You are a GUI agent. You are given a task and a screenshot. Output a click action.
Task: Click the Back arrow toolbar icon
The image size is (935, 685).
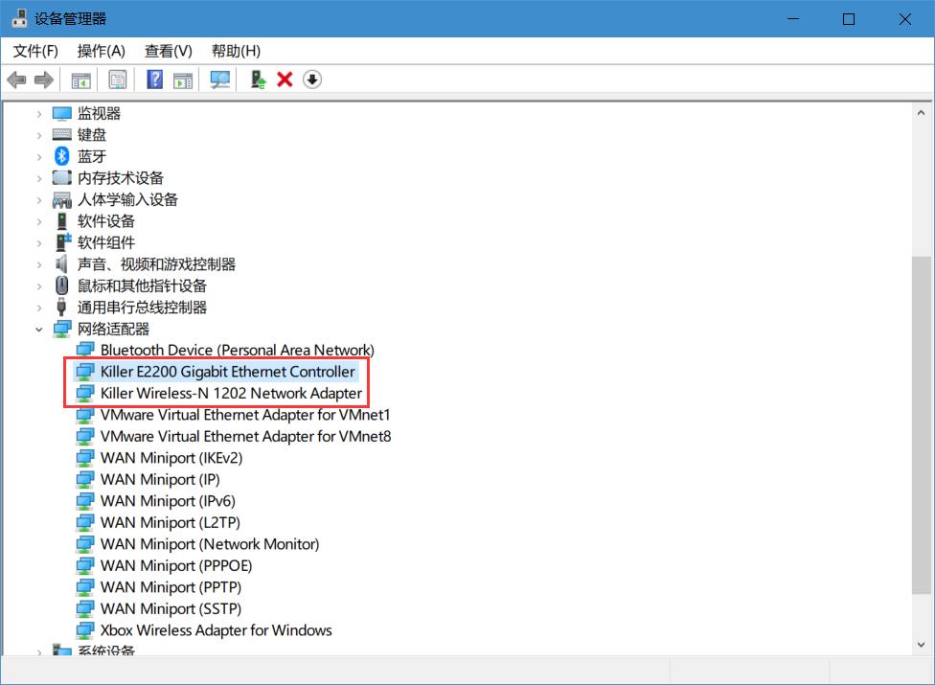(x=16, y=80)
